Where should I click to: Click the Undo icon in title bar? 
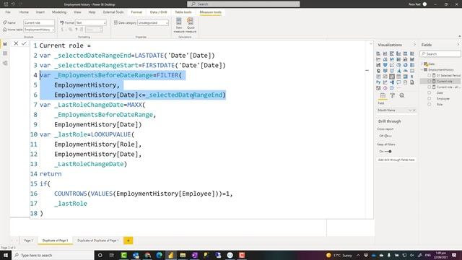coord(13,4)
